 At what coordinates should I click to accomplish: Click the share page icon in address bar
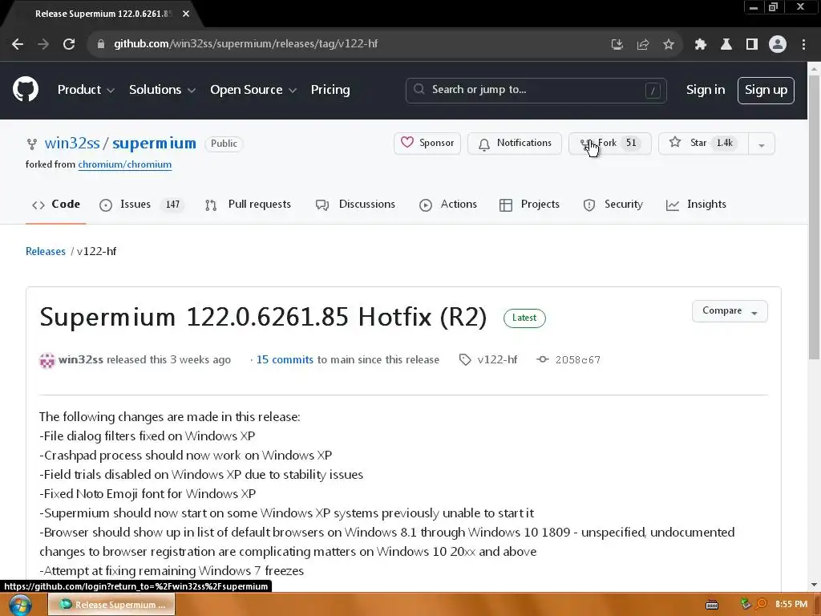point(643,44)
